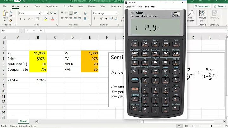Screen dimensions: 228x128
Task: Click the Format Painter brush icon
Action: coord(11,20)
